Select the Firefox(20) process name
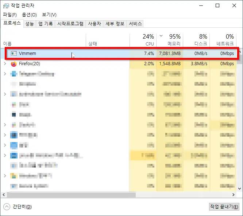 click(30, 64)
